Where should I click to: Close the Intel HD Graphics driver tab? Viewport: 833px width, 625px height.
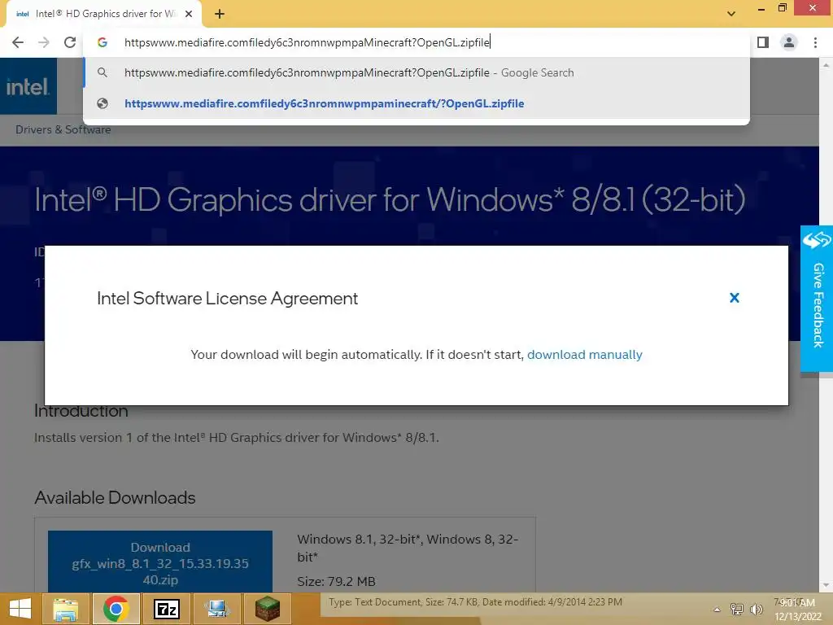point(189,15)
